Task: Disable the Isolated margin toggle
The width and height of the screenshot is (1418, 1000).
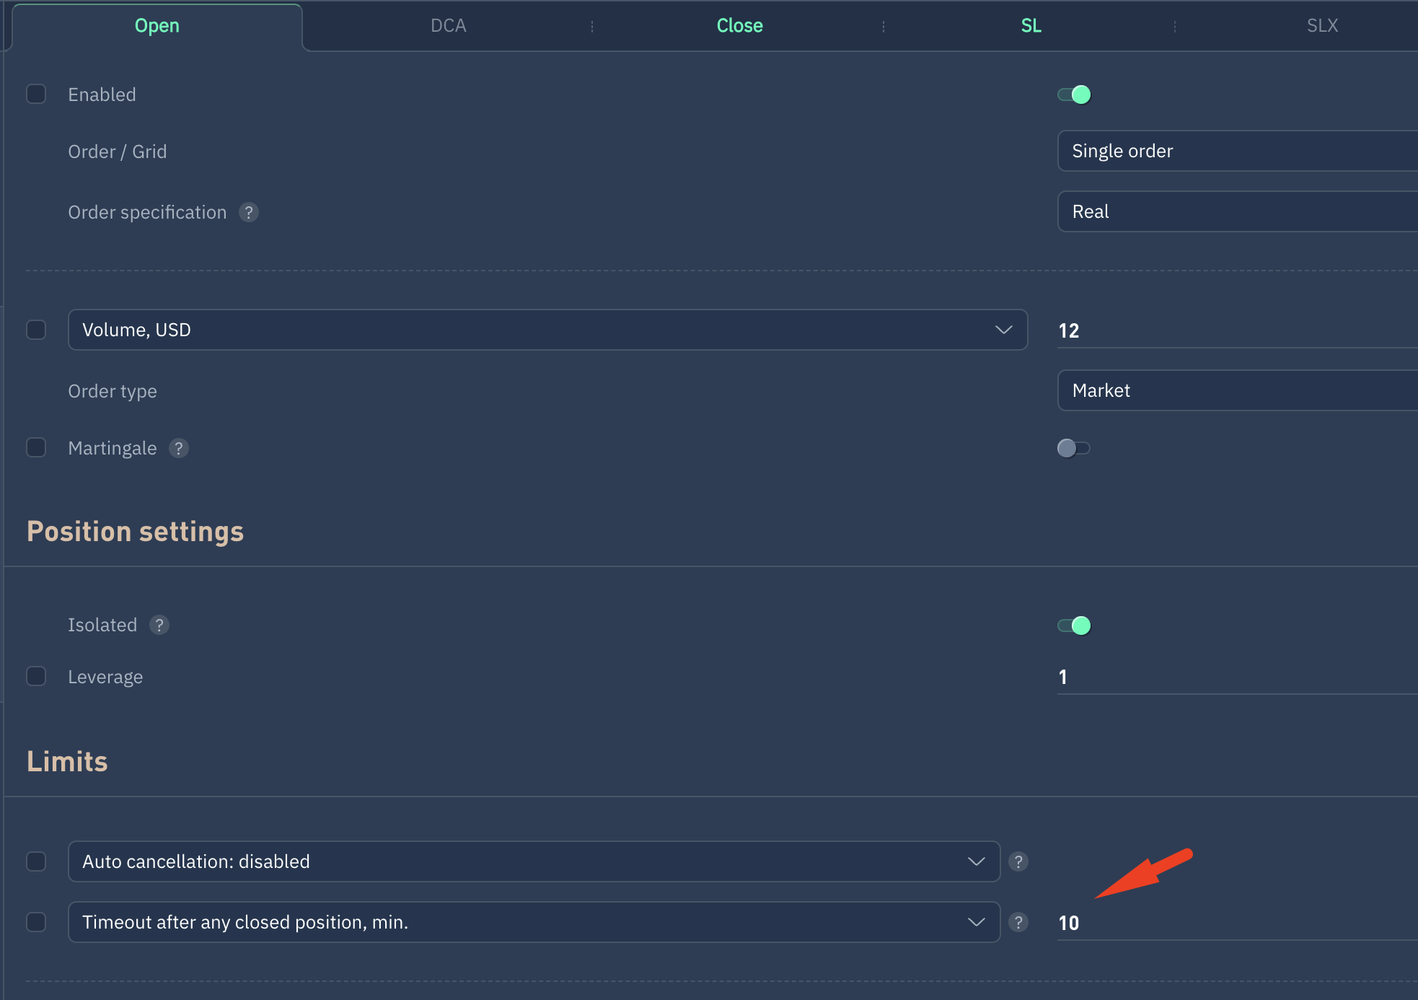Action: pos(1074,626)
